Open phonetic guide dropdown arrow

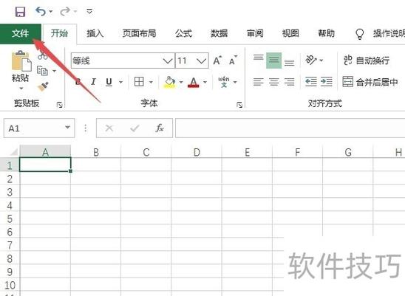[235, 83]
